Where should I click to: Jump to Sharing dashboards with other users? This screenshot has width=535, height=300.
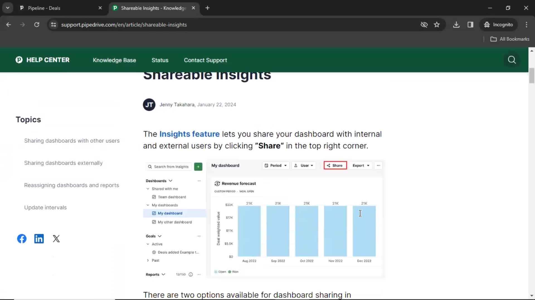(x=72, y=141)
